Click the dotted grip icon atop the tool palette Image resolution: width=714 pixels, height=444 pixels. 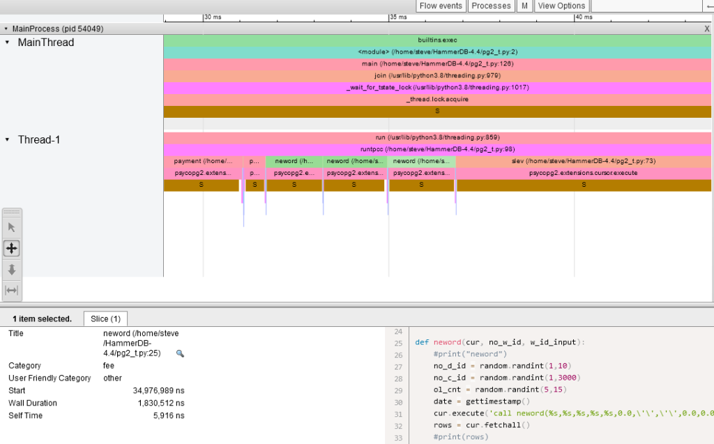[x=11, y=211]
